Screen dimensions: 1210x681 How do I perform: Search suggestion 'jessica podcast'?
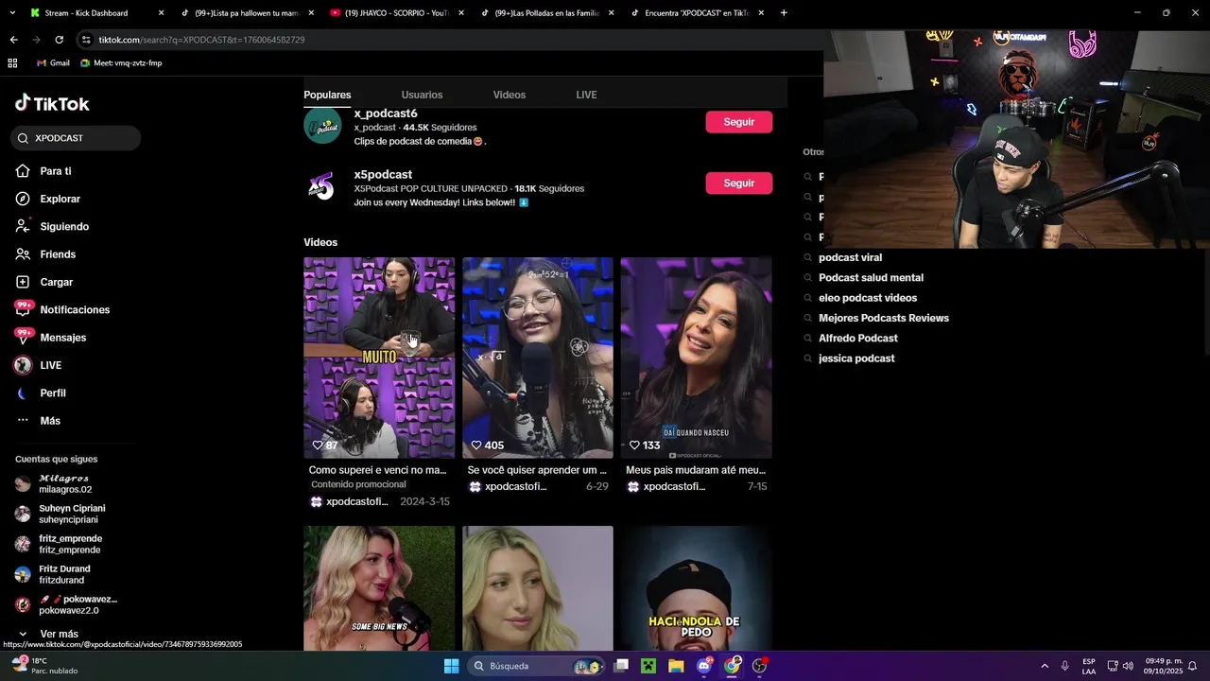coord(856,358)
